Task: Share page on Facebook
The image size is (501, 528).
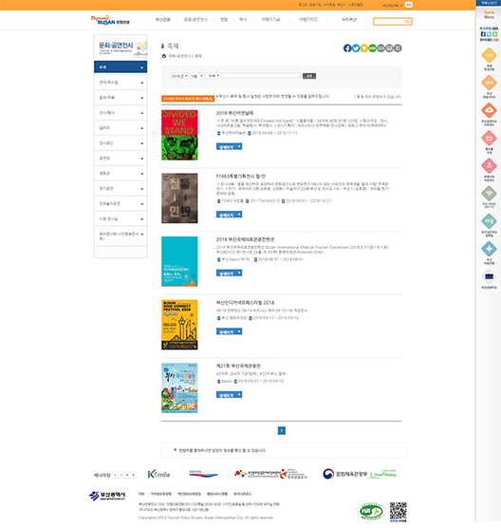Action: coord(347,48)
